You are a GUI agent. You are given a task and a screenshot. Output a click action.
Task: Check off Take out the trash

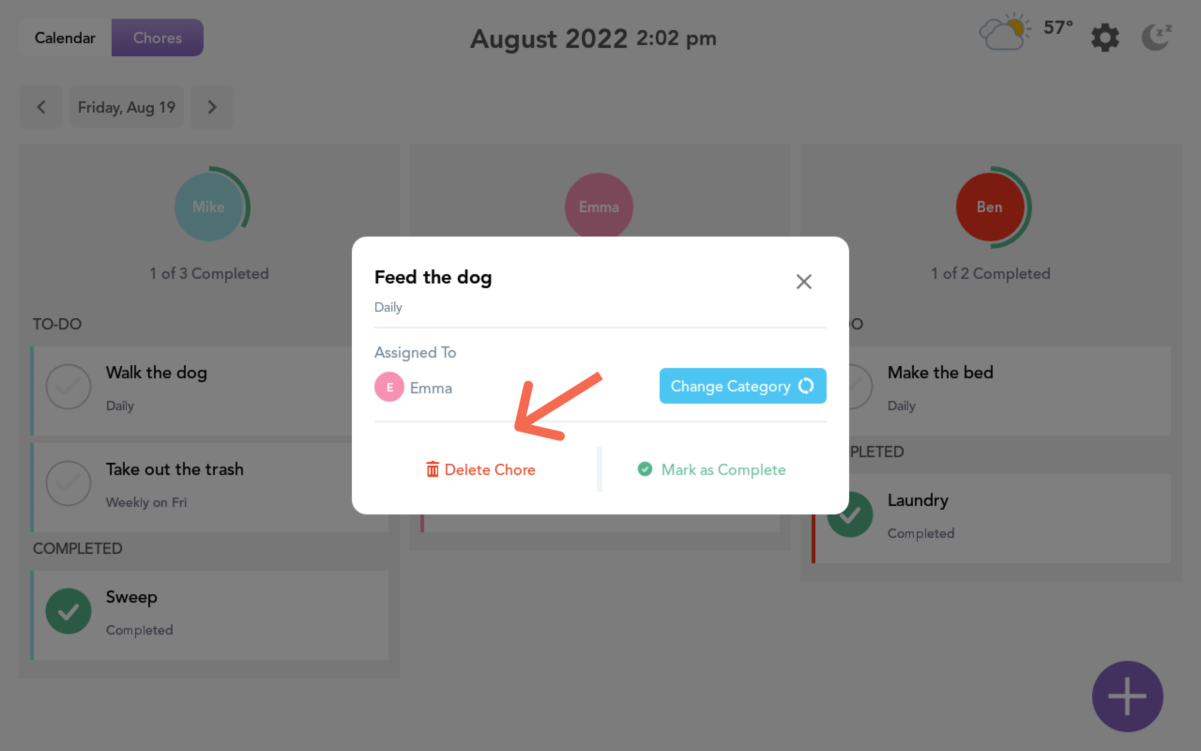point(68,483)
